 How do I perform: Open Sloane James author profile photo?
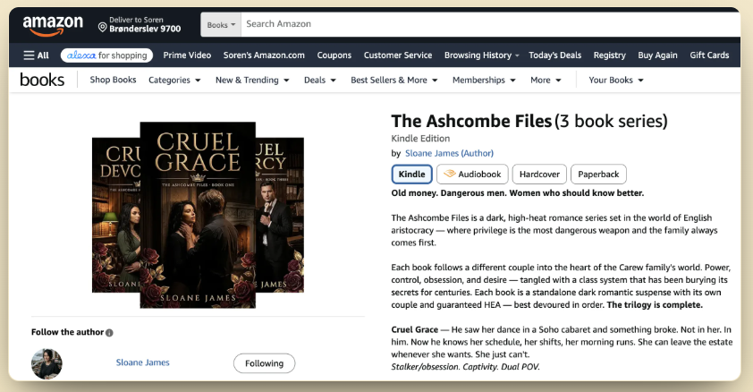pos(47,363)
